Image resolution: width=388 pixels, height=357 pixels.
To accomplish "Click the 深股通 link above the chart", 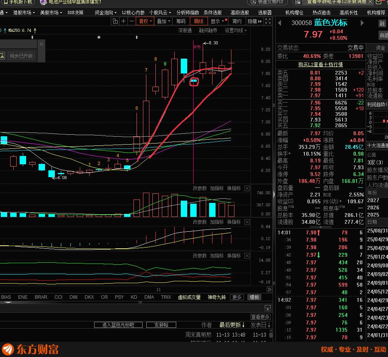I will 185,30.
